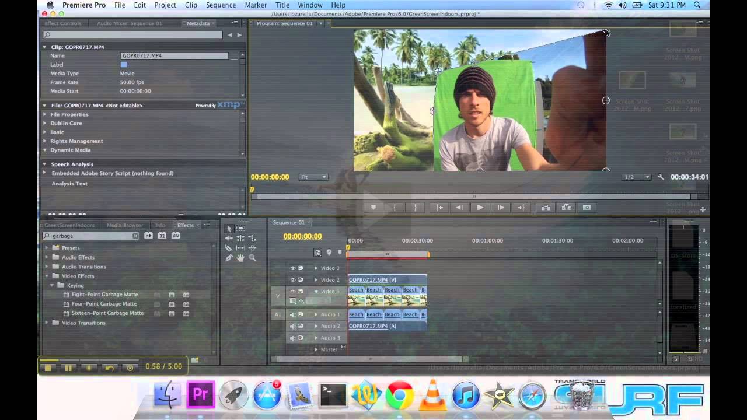The image size is (747, 420).
Task: Click the Mark Out button
Action: pos(415,208)
